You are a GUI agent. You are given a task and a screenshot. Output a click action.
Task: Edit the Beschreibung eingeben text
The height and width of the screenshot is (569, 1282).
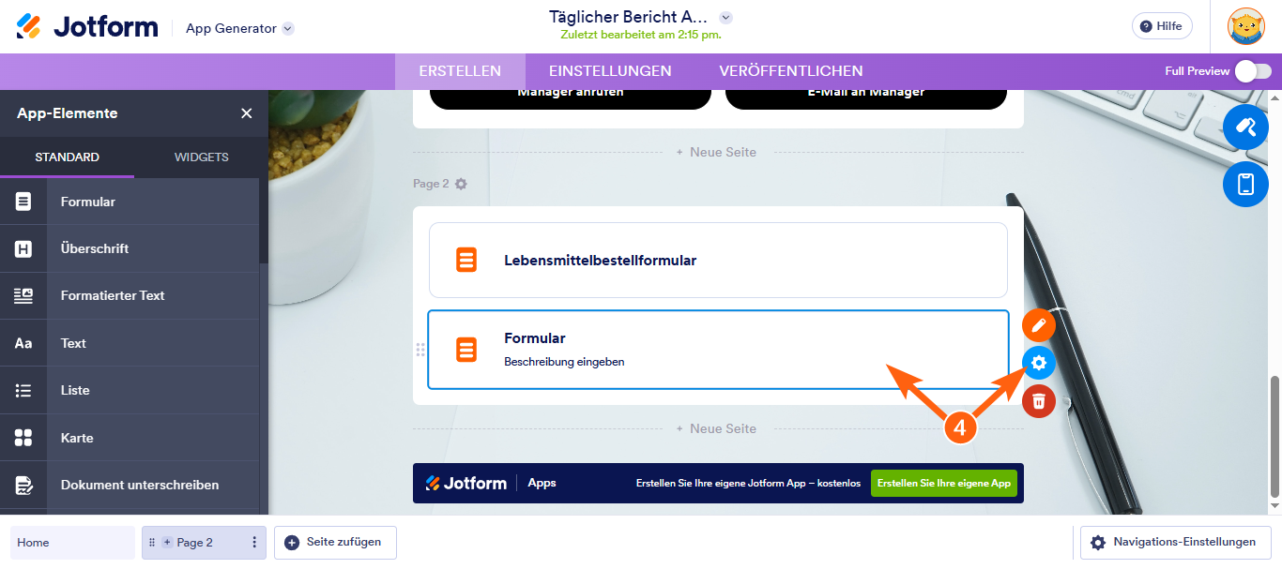(564, 362)
